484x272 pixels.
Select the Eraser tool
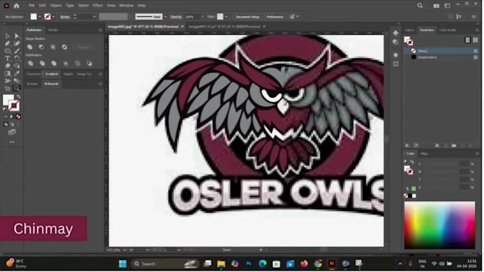click(x=7, y=65)
